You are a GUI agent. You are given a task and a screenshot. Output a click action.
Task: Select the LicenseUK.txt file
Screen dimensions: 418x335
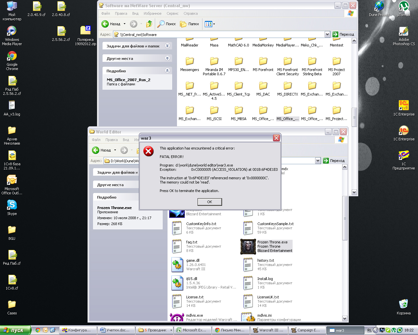coord(268,301)
